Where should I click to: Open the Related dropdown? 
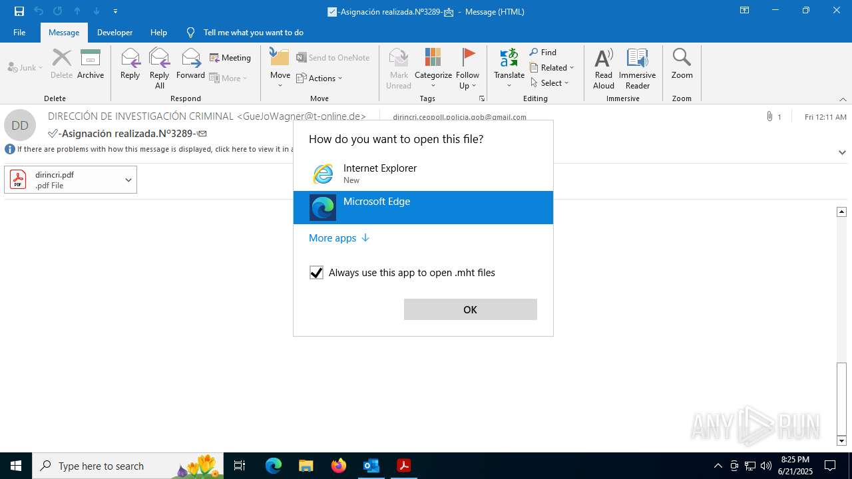552,68
